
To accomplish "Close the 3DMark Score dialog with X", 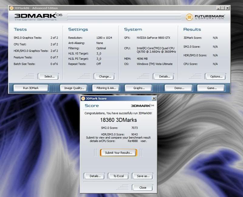I will (x=154, y=98).
